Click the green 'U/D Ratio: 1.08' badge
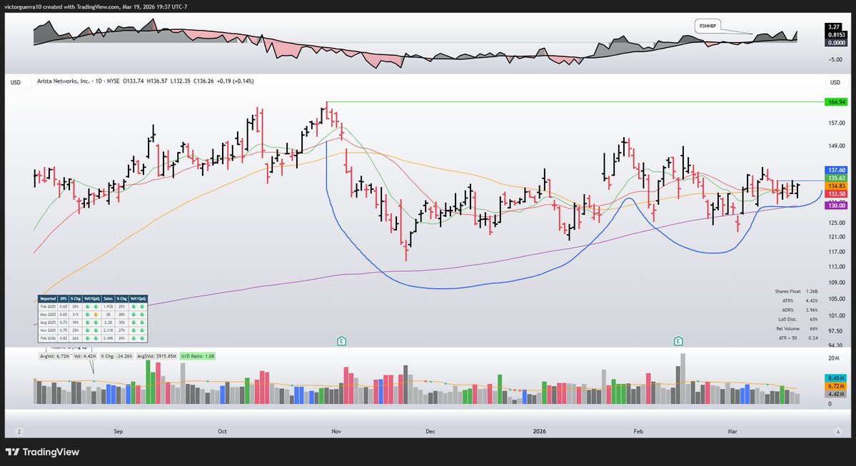 click(x=198, y=356)
